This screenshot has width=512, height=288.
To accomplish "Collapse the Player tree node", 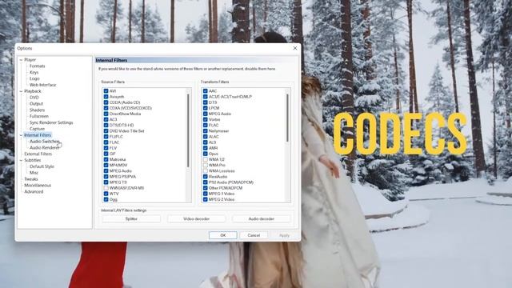I will click(22, 60).
